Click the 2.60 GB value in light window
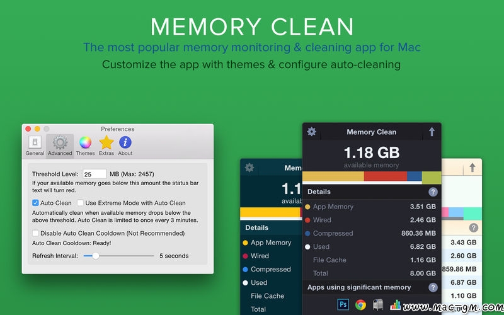This screenshot has width=504, height=315. coord(463,256)
